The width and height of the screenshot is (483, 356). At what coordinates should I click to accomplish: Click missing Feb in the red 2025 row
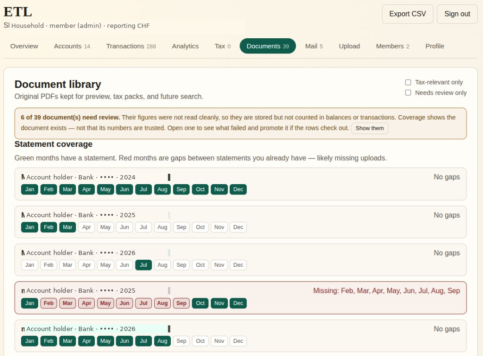49,303
